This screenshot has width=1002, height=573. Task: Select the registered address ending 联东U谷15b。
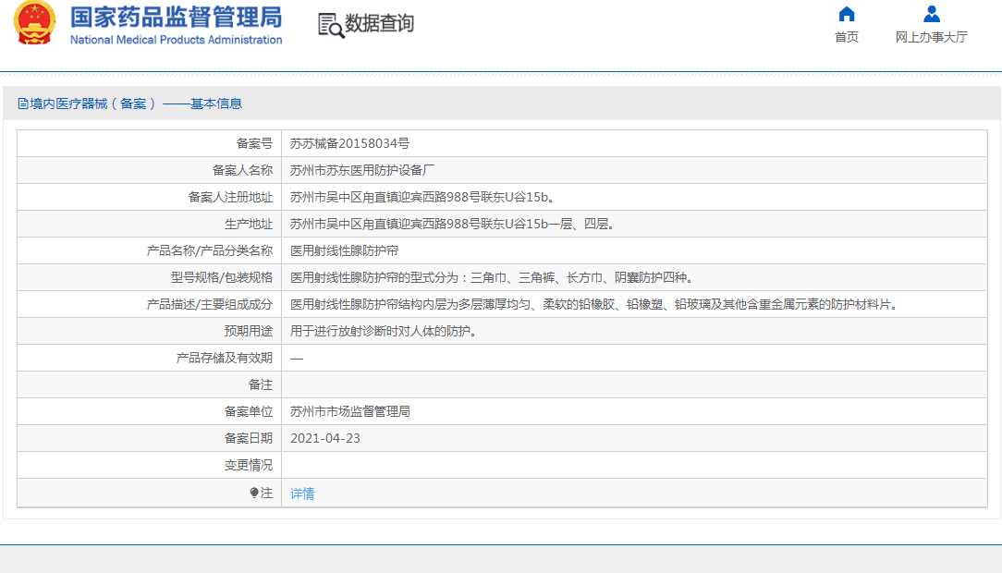[422, 198]
